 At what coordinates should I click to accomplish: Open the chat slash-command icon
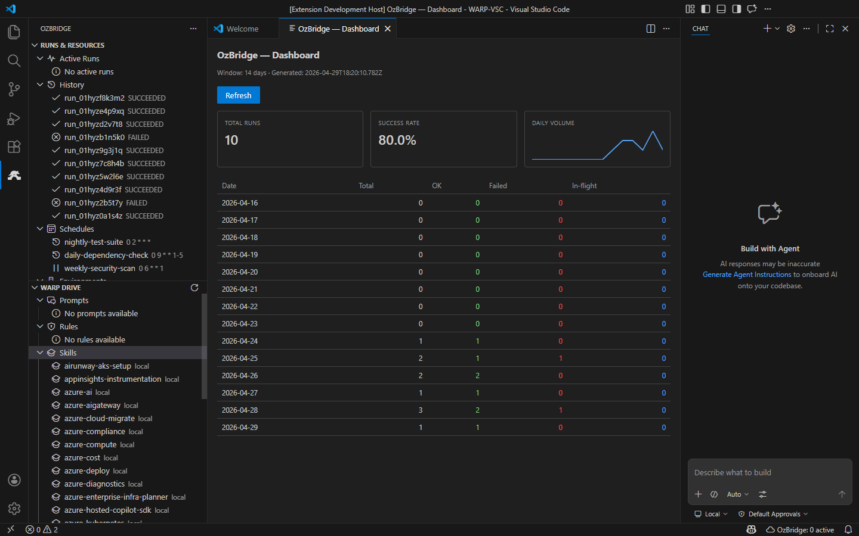[714, 494]
